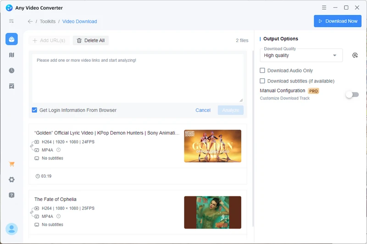Click the PRO badge
This screenshot has height=244, width=367.
(313, 91)
